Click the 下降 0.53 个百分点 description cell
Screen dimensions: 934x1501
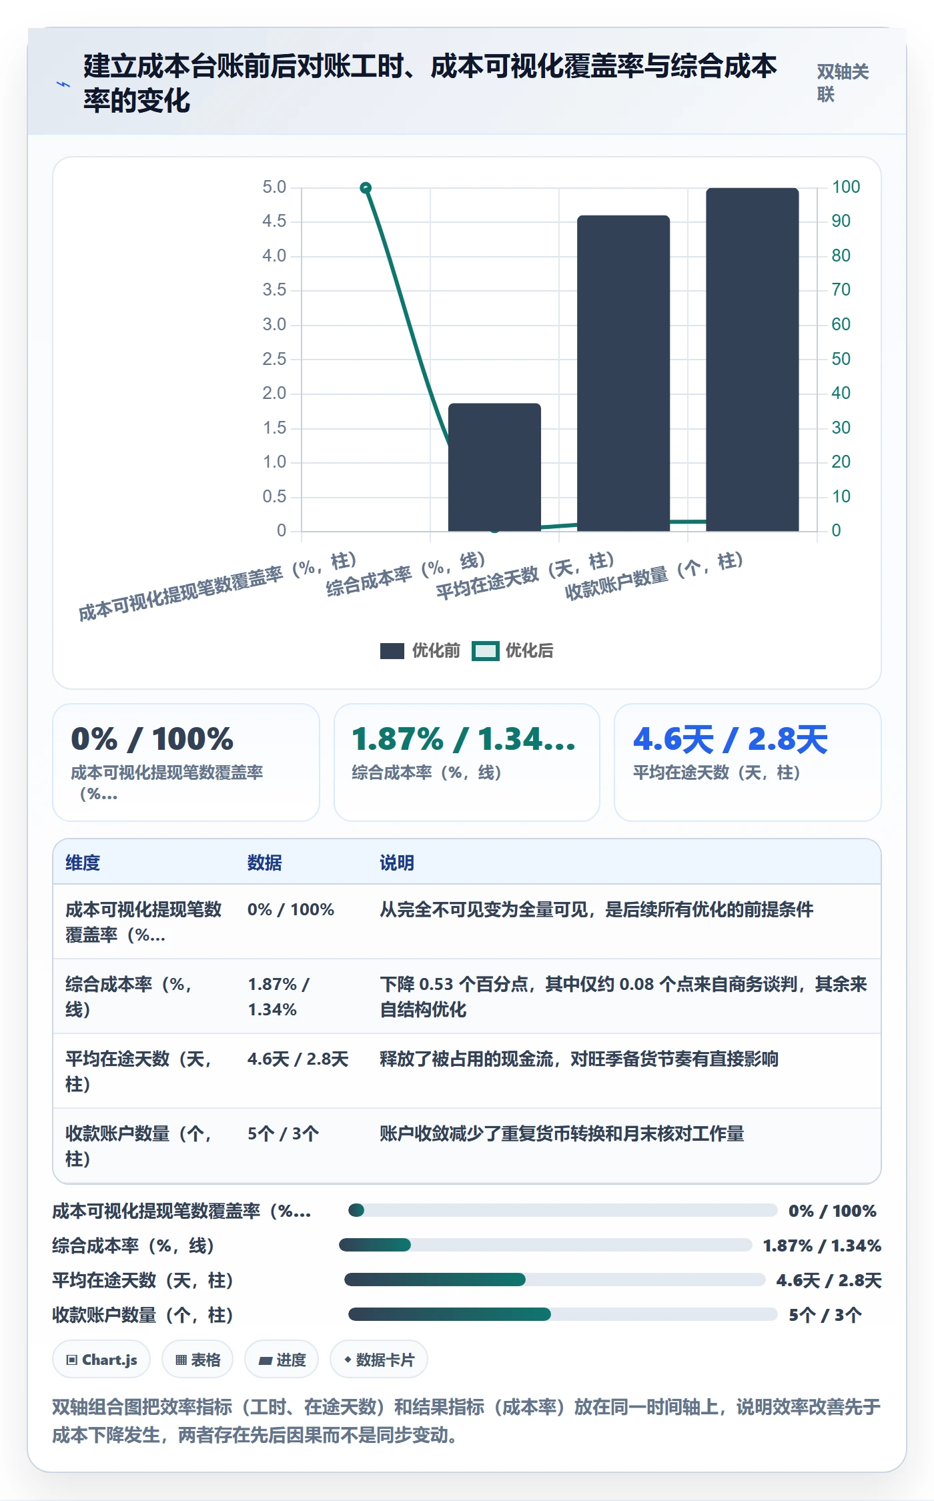pyautogui.click(x=623, y=997)
